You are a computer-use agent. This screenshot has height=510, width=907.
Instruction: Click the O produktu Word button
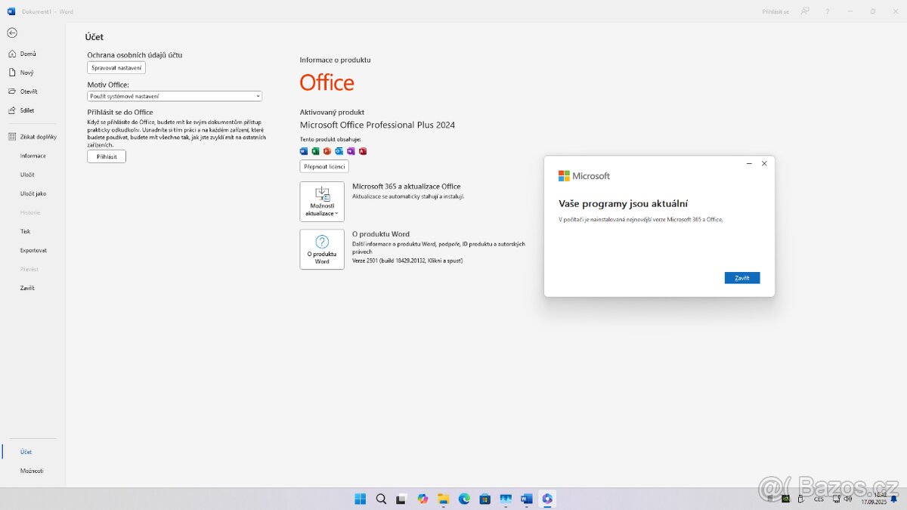coord(322,249)
